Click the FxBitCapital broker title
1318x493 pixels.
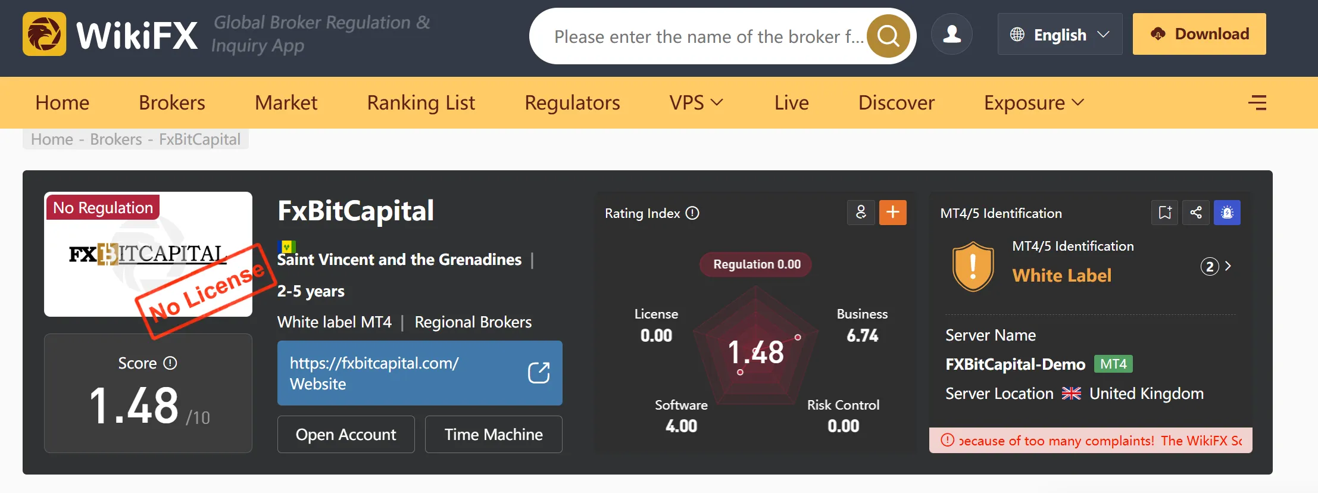(356, 211)
